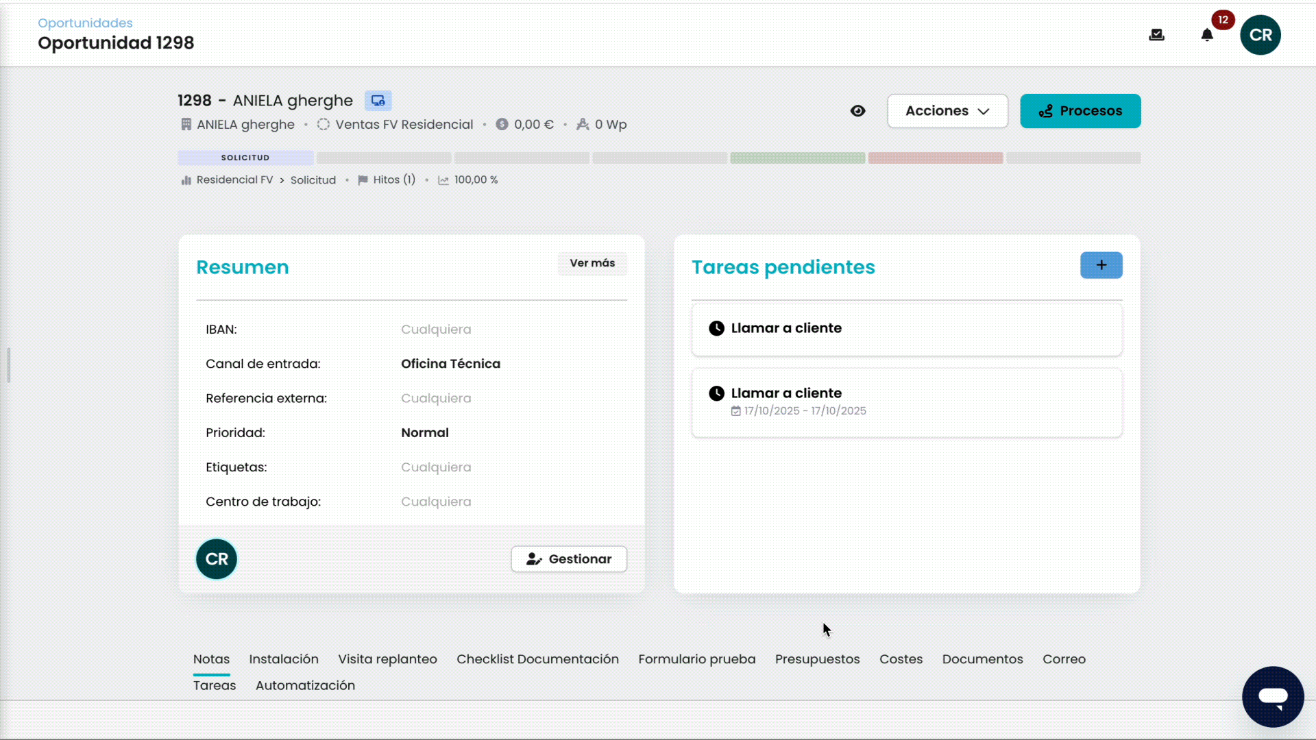The height and width of the screenshot is (740, 1316).
Task: Click the chart icon beside 100,00 %
Action: click(x=443, y=180)
